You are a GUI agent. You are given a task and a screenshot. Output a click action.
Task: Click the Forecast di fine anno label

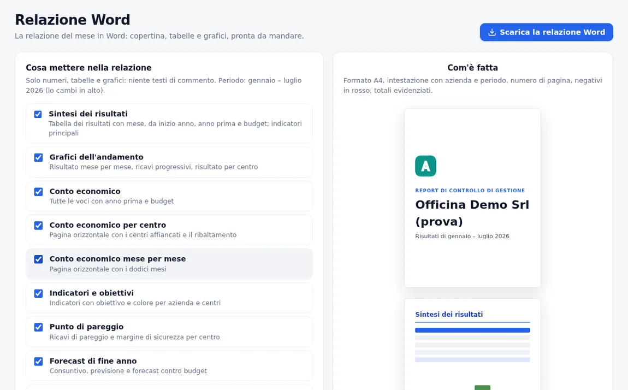click(x=93, y=361)
